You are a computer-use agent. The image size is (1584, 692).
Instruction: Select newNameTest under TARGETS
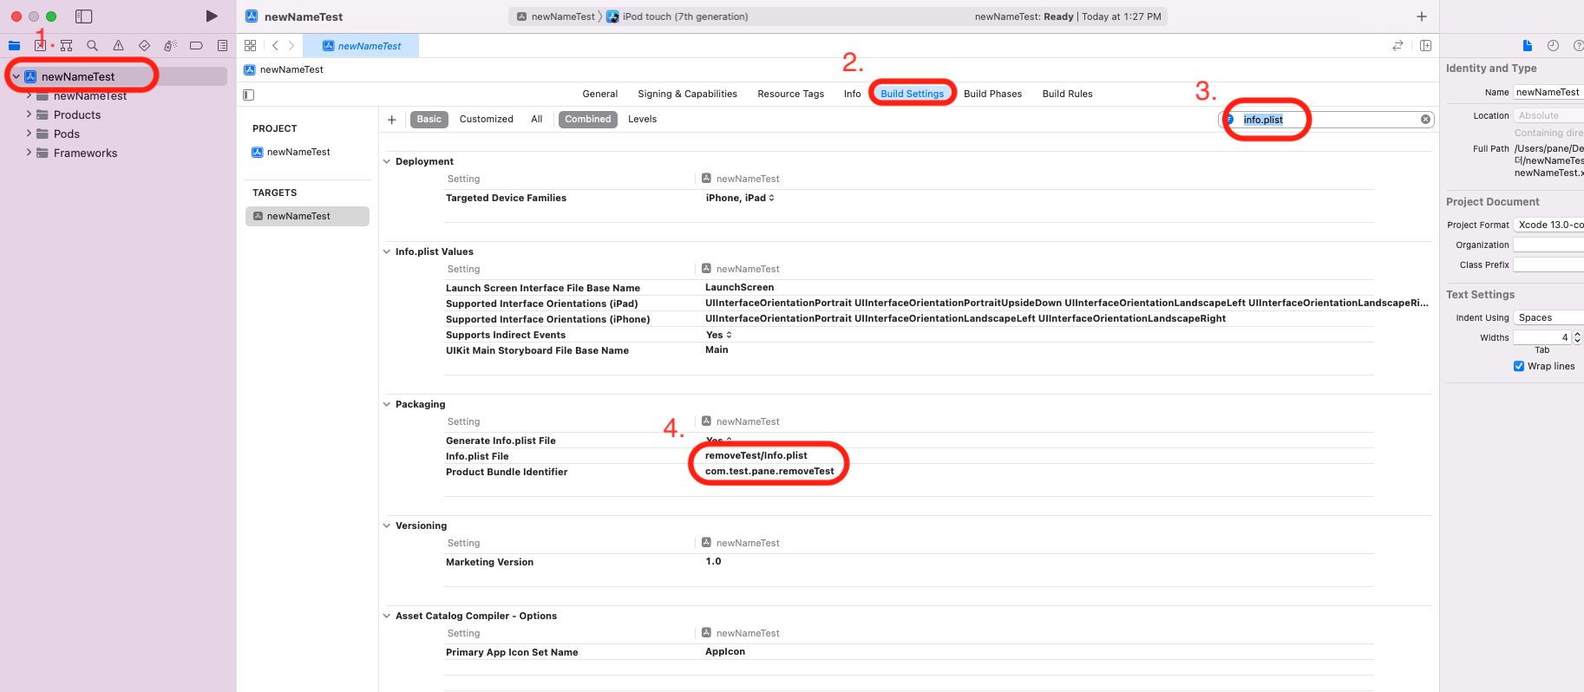307,216
